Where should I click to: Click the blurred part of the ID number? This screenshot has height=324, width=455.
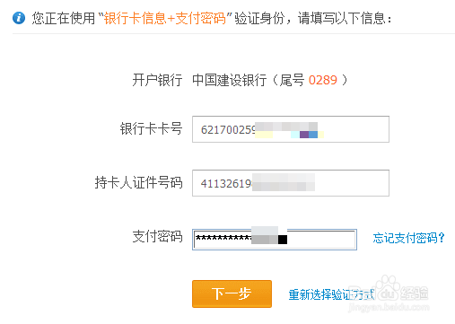284,182
